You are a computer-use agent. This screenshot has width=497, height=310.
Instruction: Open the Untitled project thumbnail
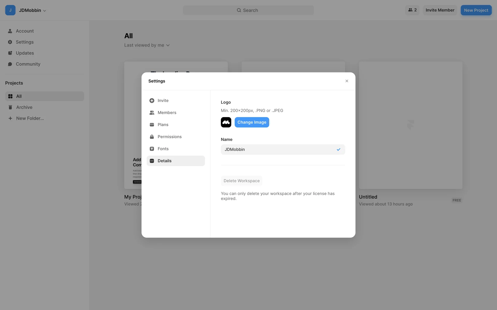tap(410, 125)
